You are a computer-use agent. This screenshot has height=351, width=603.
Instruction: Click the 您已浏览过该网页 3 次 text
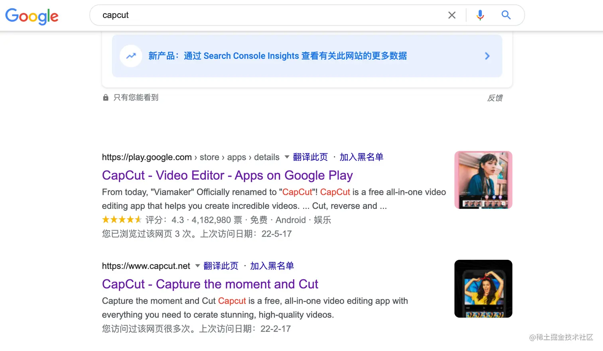pyautogui.click(x=146, y=234)
